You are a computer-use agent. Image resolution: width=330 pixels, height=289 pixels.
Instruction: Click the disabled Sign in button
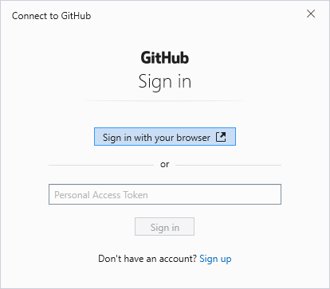click(x=164, y=227)
